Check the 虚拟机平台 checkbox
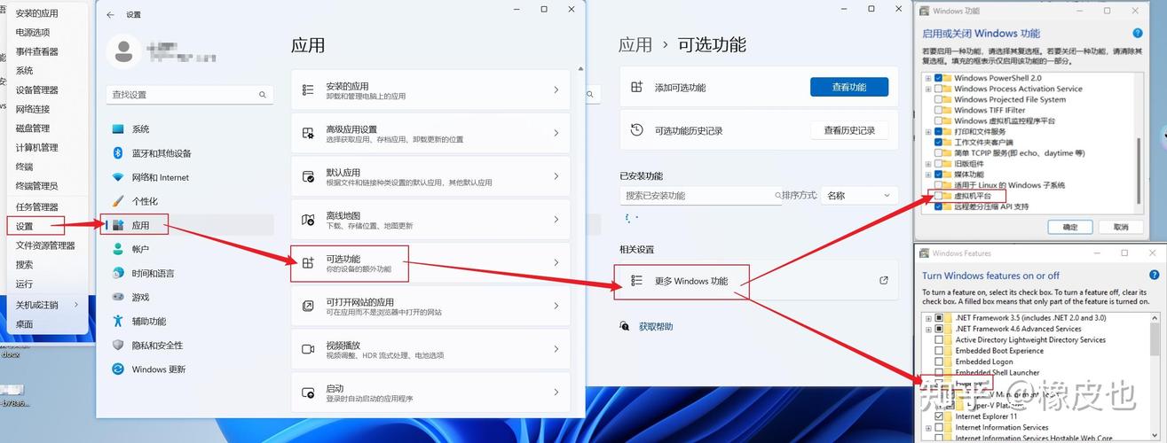 coord(939,196)
